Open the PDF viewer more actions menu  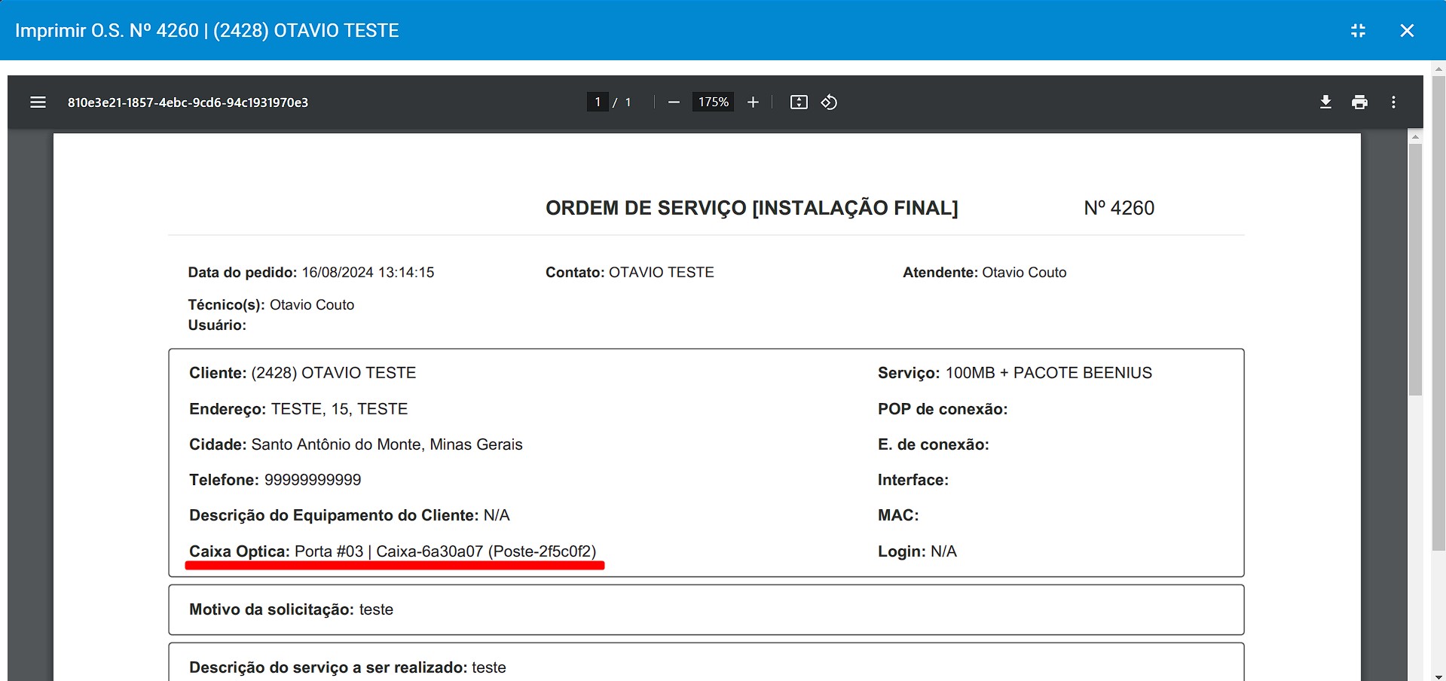point(1393,102)
